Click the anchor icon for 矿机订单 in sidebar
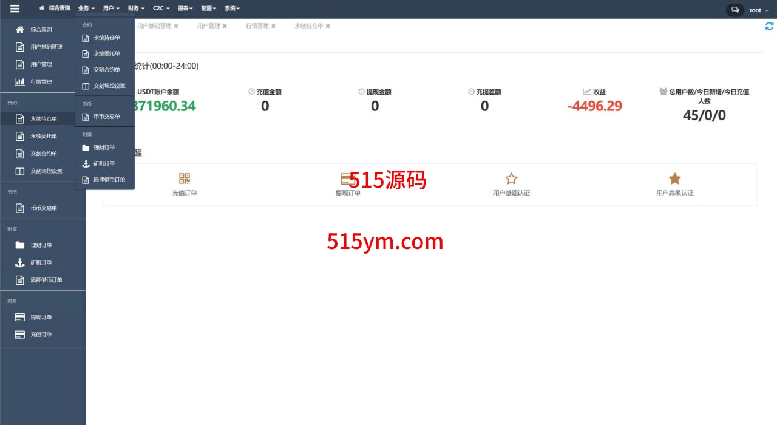This screenshot has width=777, height=425. [20, 262]
